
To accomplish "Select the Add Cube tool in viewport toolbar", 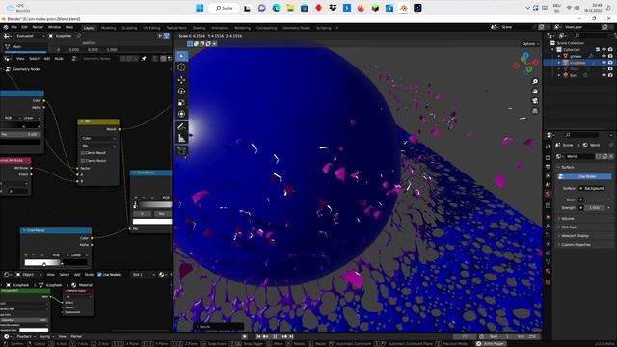I will pyautogui.click(x=181, y=150).
